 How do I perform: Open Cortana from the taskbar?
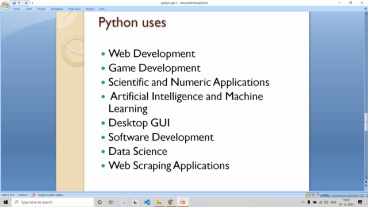(x=99, y=202)
